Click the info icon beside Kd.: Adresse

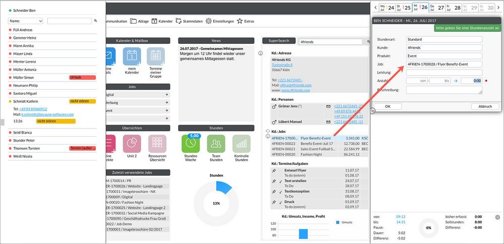pyautogui.click(x=261, y=53)
